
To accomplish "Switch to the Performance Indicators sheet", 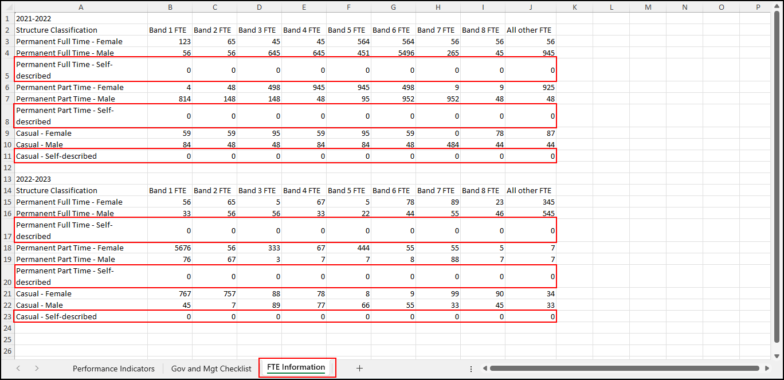I will point(113,369).
